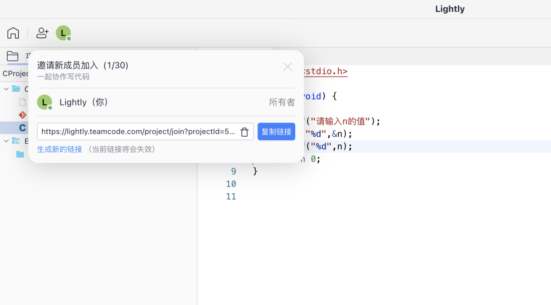Copy the invite link (复制链接)

coord(276,132)
